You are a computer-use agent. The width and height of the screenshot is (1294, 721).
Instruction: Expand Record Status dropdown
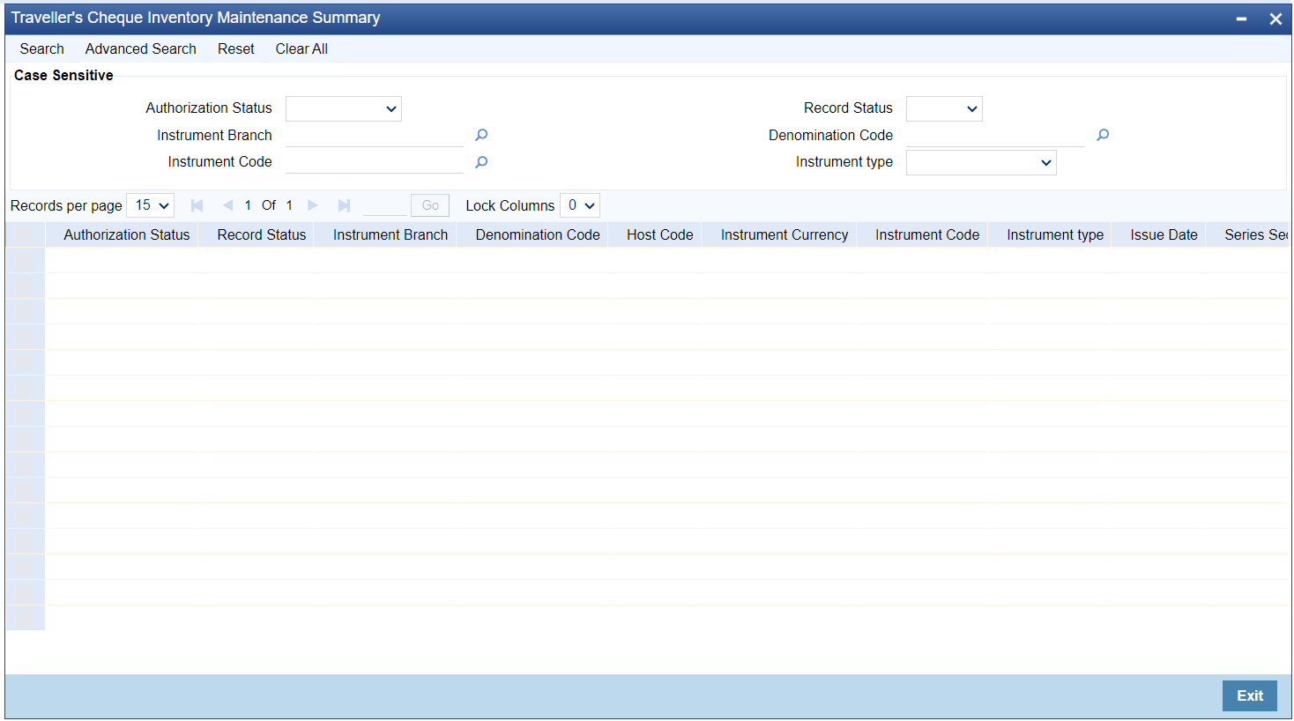point(944,109)
